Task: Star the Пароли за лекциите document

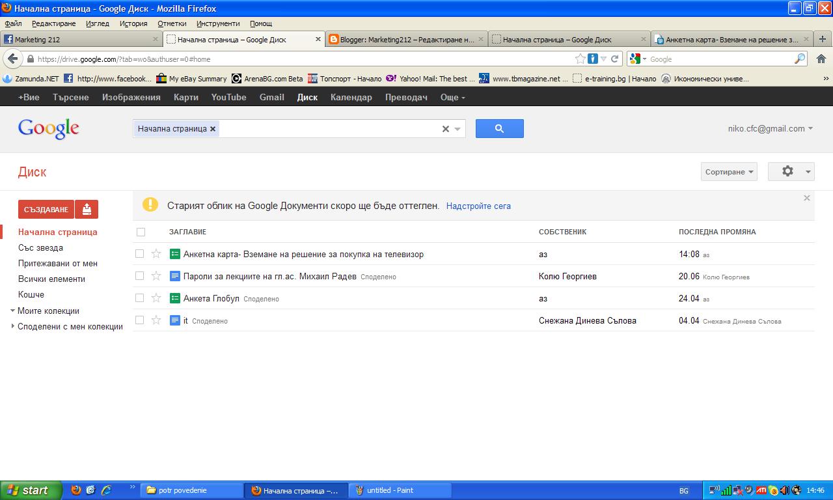Action: click(x=156, y=276)
